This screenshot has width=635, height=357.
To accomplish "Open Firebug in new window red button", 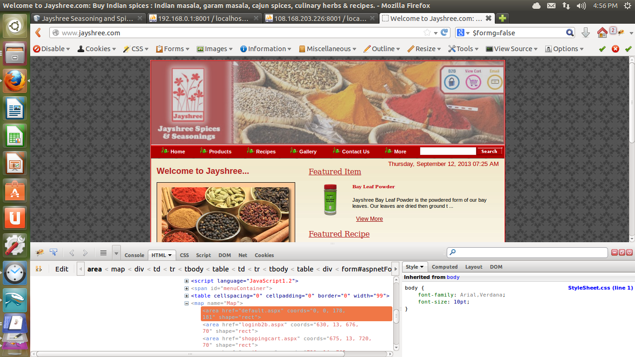I will 622,252.
